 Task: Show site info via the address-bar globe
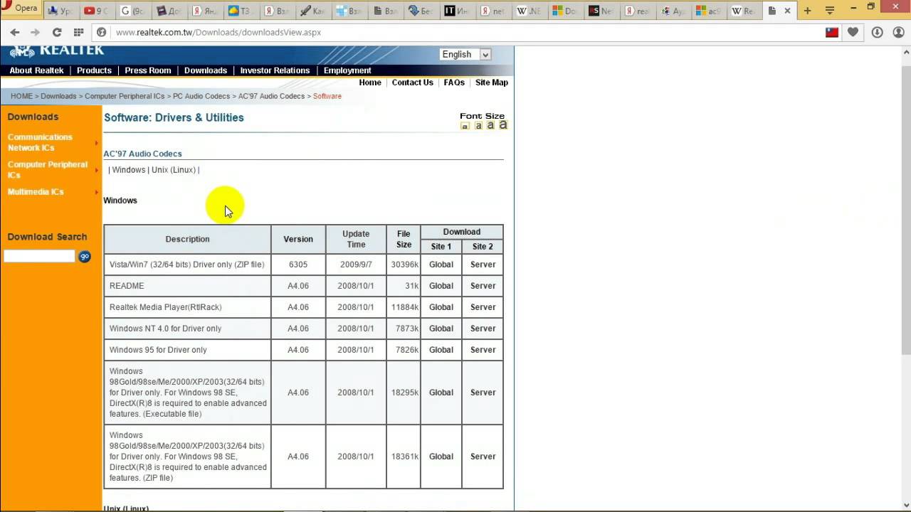pos(102,32)
